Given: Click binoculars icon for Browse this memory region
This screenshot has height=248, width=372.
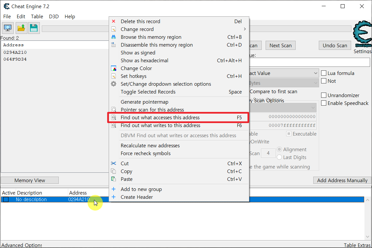Looking at the screenshot, I should pos(114,37).
